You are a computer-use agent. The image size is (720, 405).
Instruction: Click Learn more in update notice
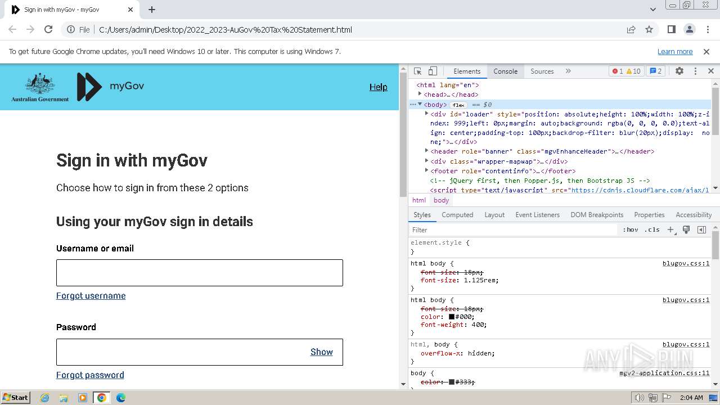click(675, 52)
